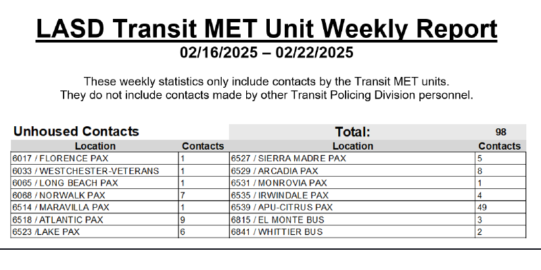Click the Unhoused Contacts section heading
The height and width of the screenshot is (270, 541).
[76, 132]
